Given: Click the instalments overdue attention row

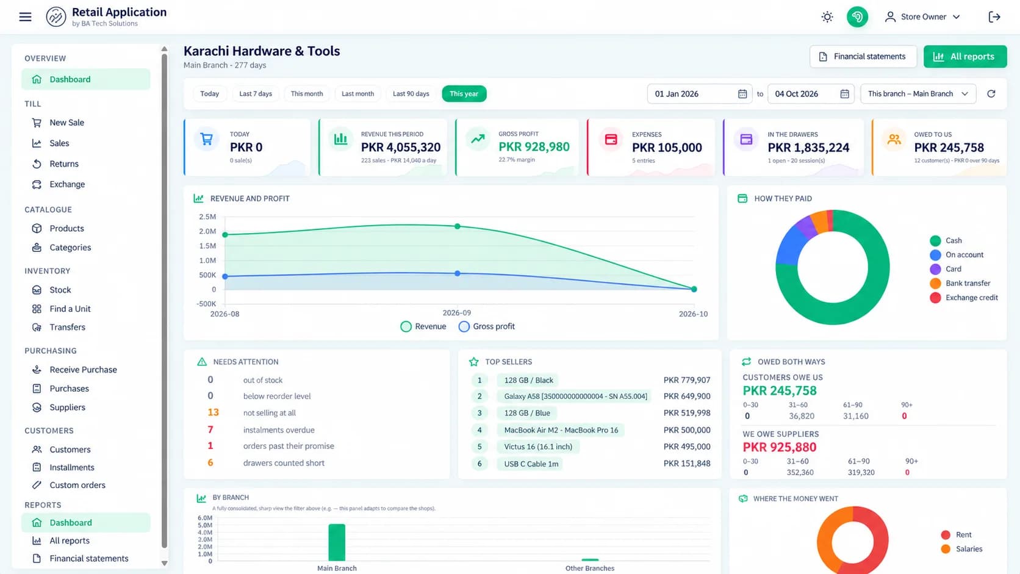Looking at the screenshot, I should pyautogui.click(x=317, y=430).
